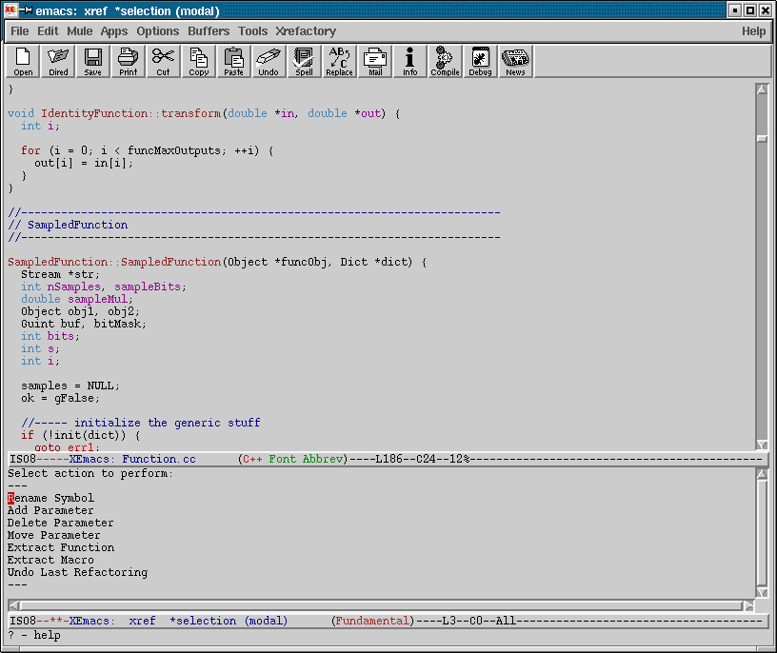Click code editor scrollbar up arrow
Viewport: 777px width, 653px height.
click(x=762, y=89)
